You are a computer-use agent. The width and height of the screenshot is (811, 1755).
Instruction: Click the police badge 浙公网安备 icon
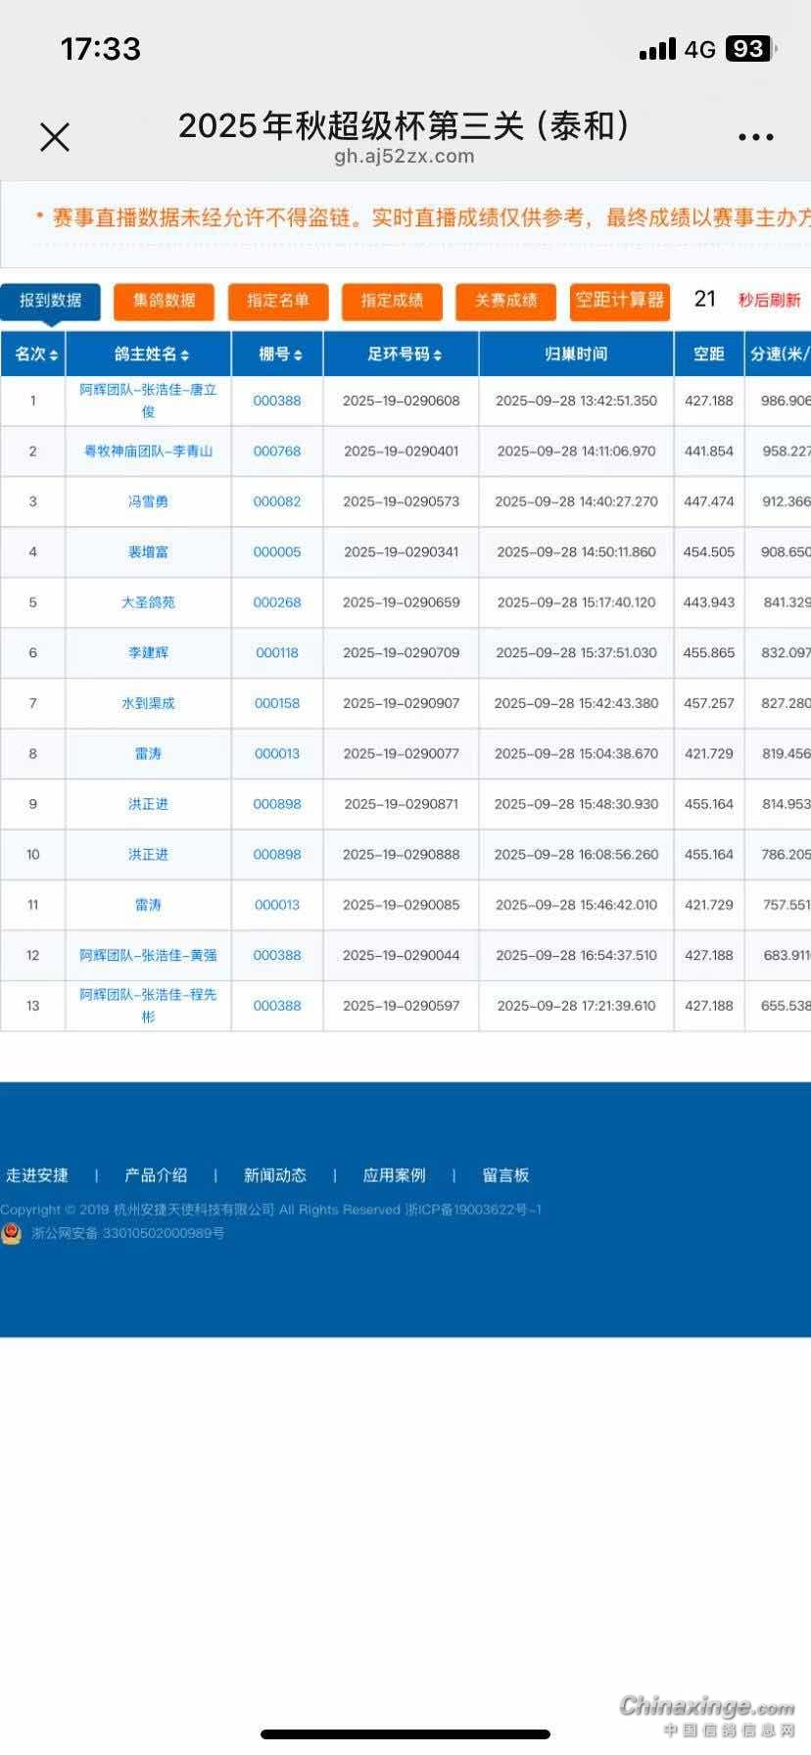[x=12, y=1234]
